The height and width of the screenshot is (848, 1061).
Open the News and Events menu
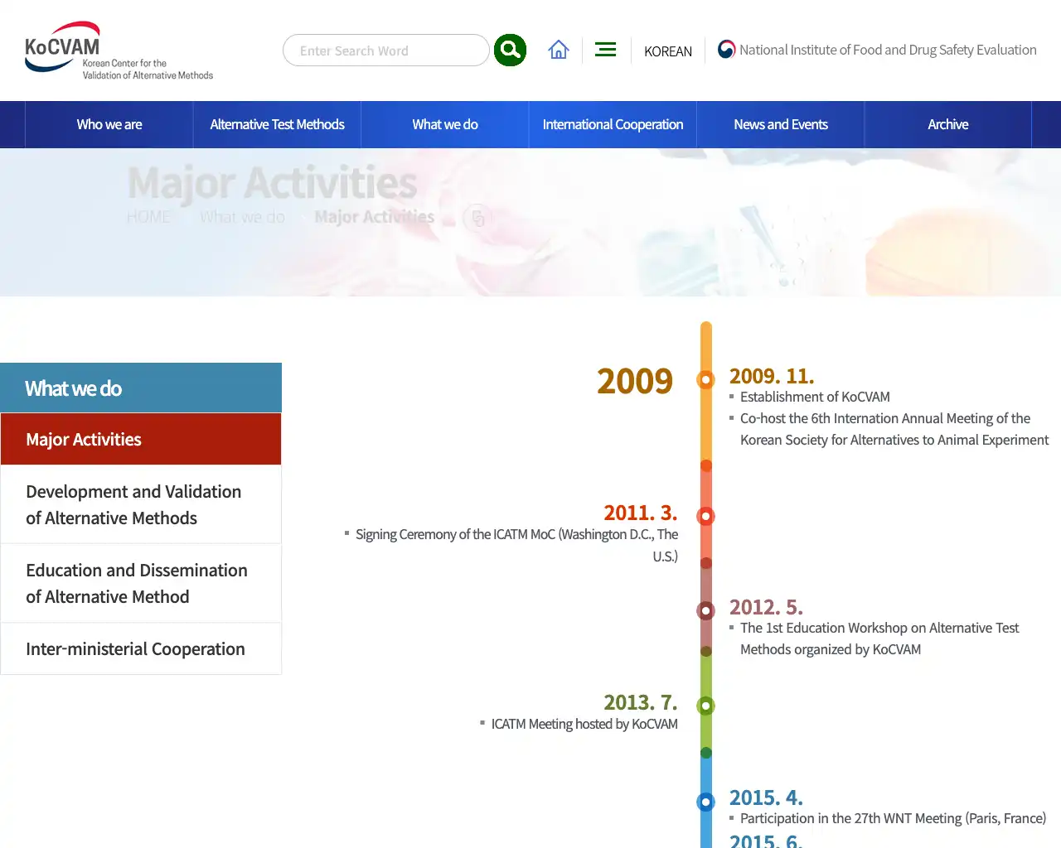coord(781,124)
